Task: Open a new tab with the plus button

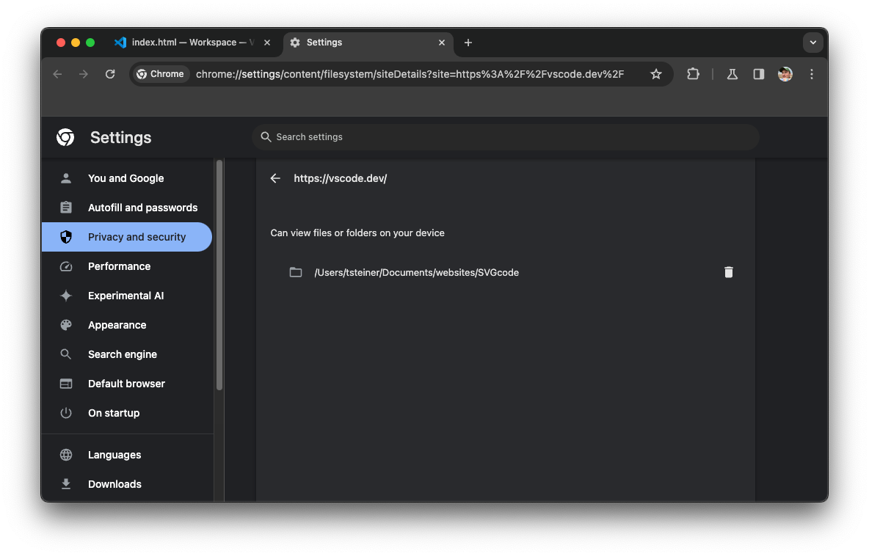Action: [x=468, y=43]
